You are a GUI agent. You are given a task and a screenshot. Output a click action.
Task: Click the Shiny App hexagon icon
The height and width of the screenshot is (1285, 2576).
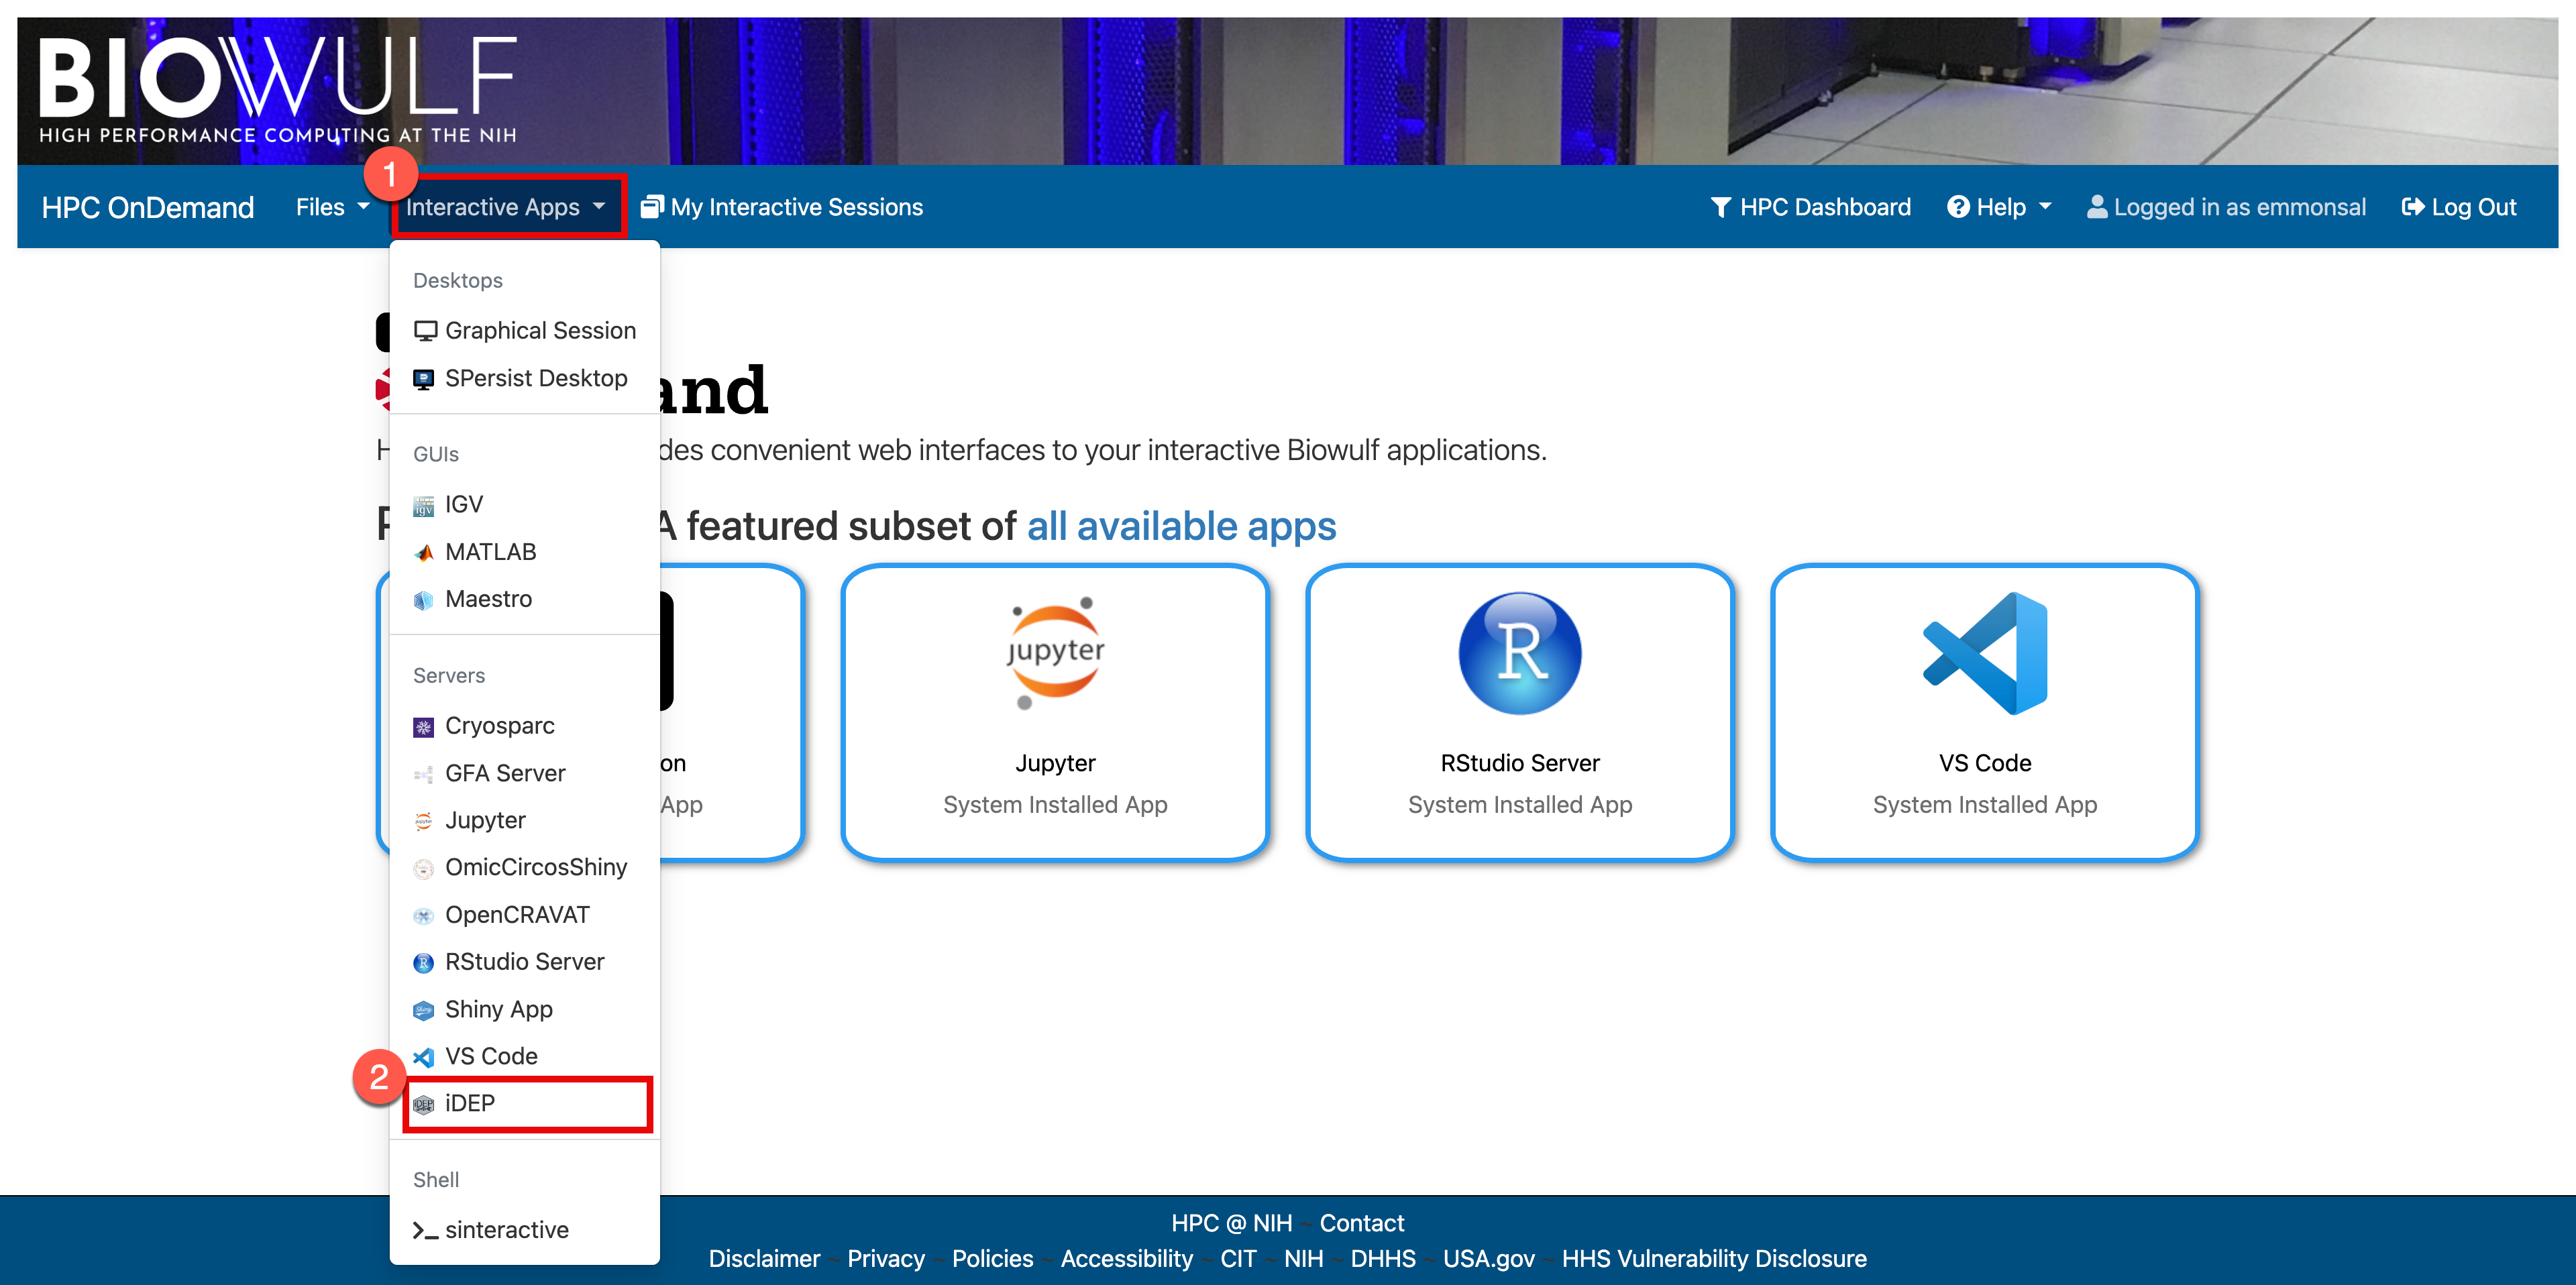pos(424,1010)
